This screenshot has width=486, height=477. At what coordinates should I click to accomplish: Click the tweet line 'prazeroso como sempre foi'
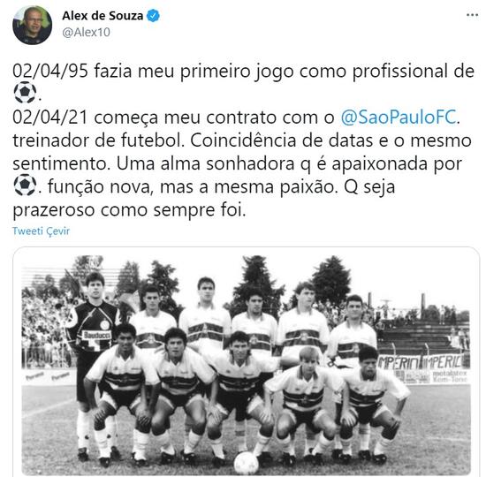(x=129, y=210)
